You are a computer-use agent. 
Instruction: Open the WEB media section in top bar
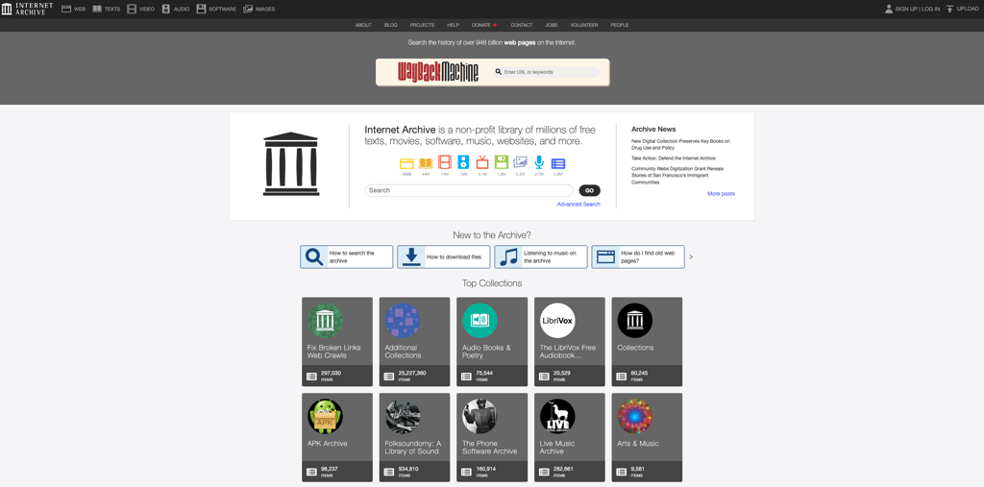coord(73,9)
